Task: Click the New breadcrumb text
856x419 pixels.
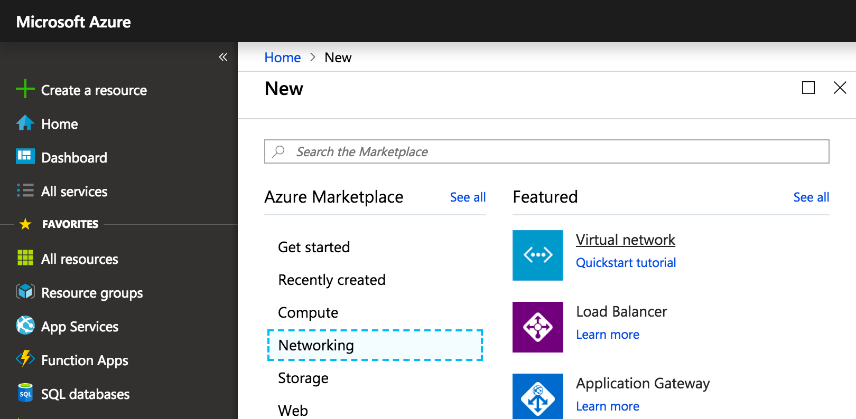Action: click(338, 58)
